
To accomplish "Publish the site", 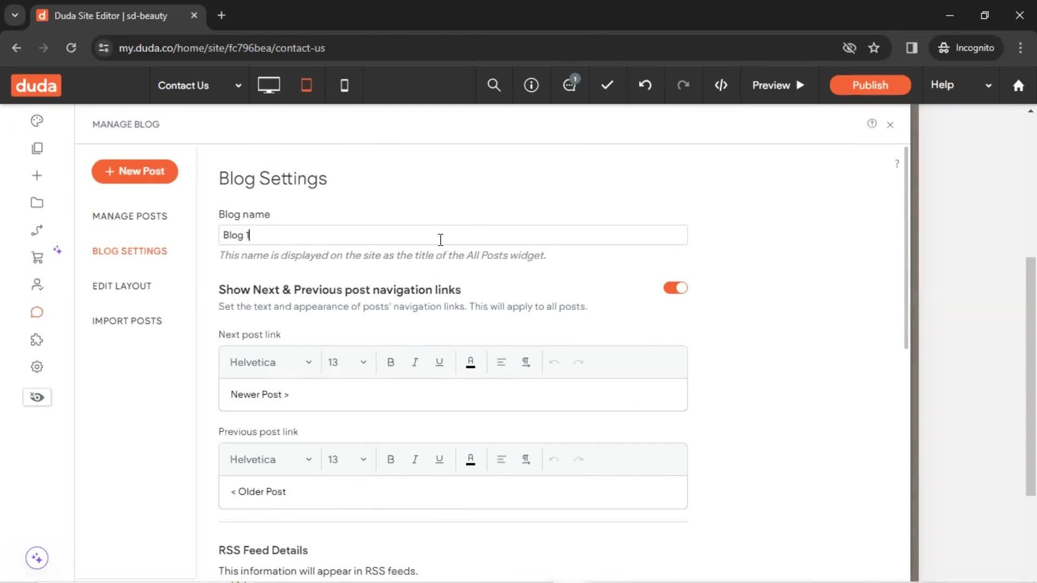I will tap(870, 85).
